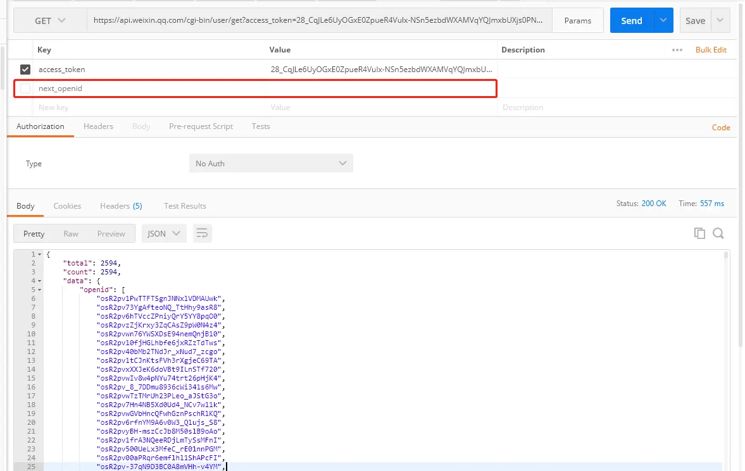The image size is (745, 471).
Task: Click the openid osR2pv-37qN9D3BC0A8mVHh-v4YM line
Action: (161, 467)
